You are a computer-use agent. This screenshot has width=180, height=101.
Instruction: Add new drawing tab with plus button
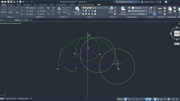[31, 20]
